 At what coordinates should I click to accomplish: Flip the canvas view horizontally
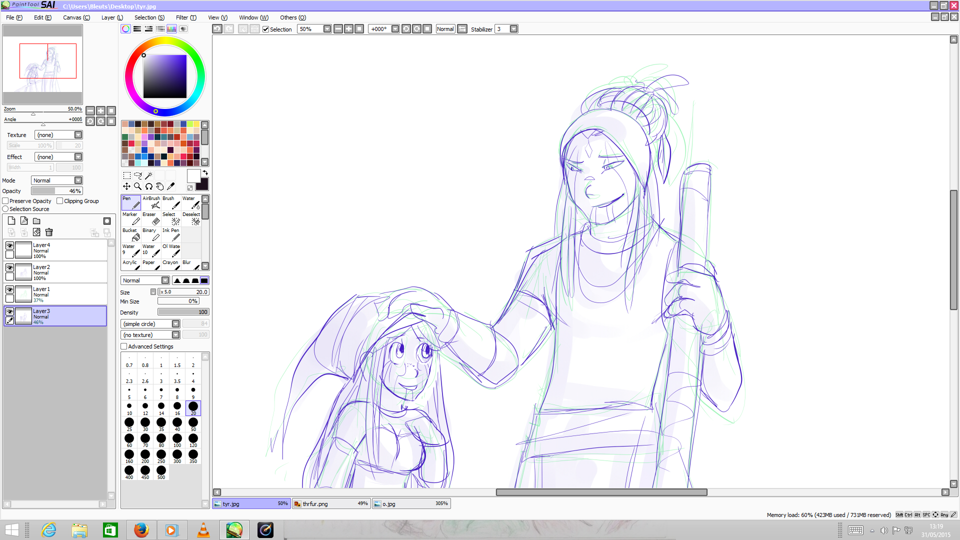[x=462, y=29]
